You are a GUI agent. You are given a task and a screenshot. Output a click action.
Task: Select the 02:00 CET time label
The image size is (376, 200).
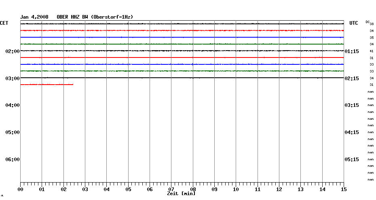[13, 51]
